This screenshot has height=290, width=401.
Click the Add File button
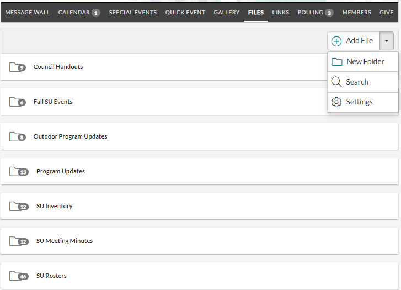(354, 41)
